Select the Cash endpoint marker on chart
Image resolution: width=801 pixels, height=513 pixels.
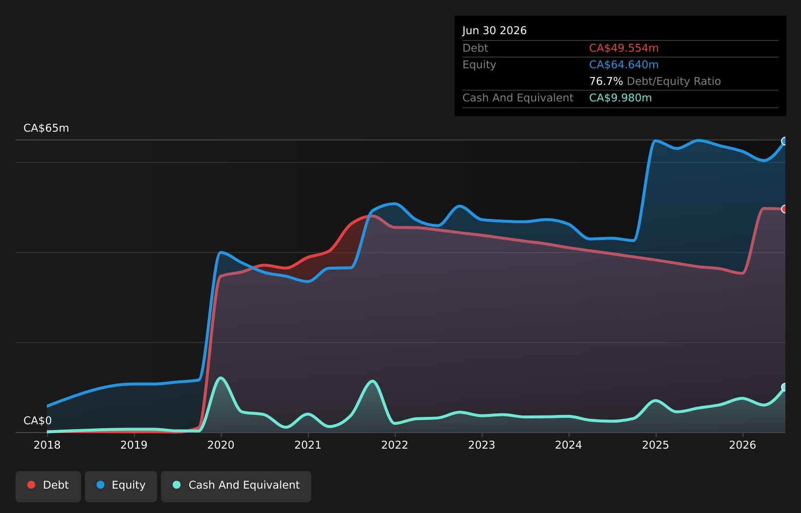785,387
